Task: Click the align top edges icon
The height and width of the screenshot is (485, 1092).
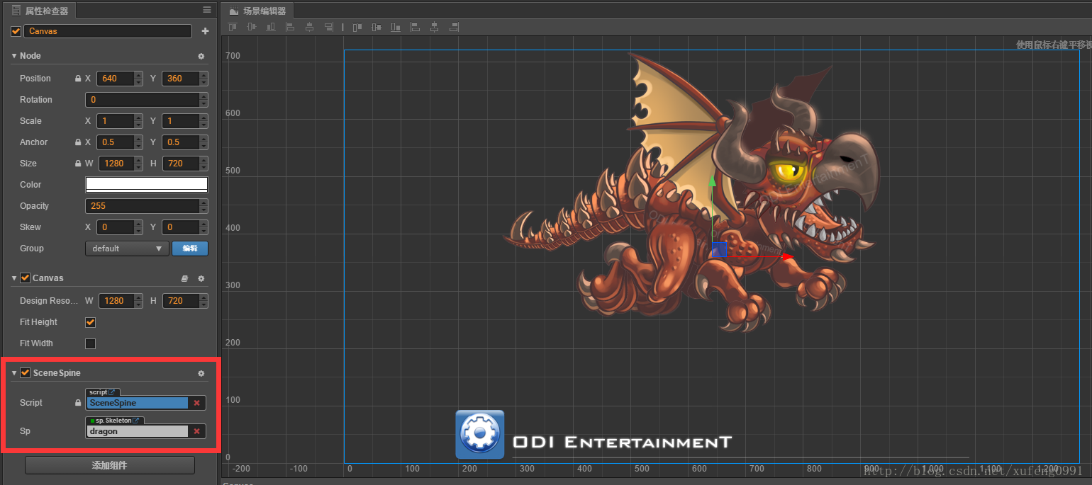Action: point(233,27)
